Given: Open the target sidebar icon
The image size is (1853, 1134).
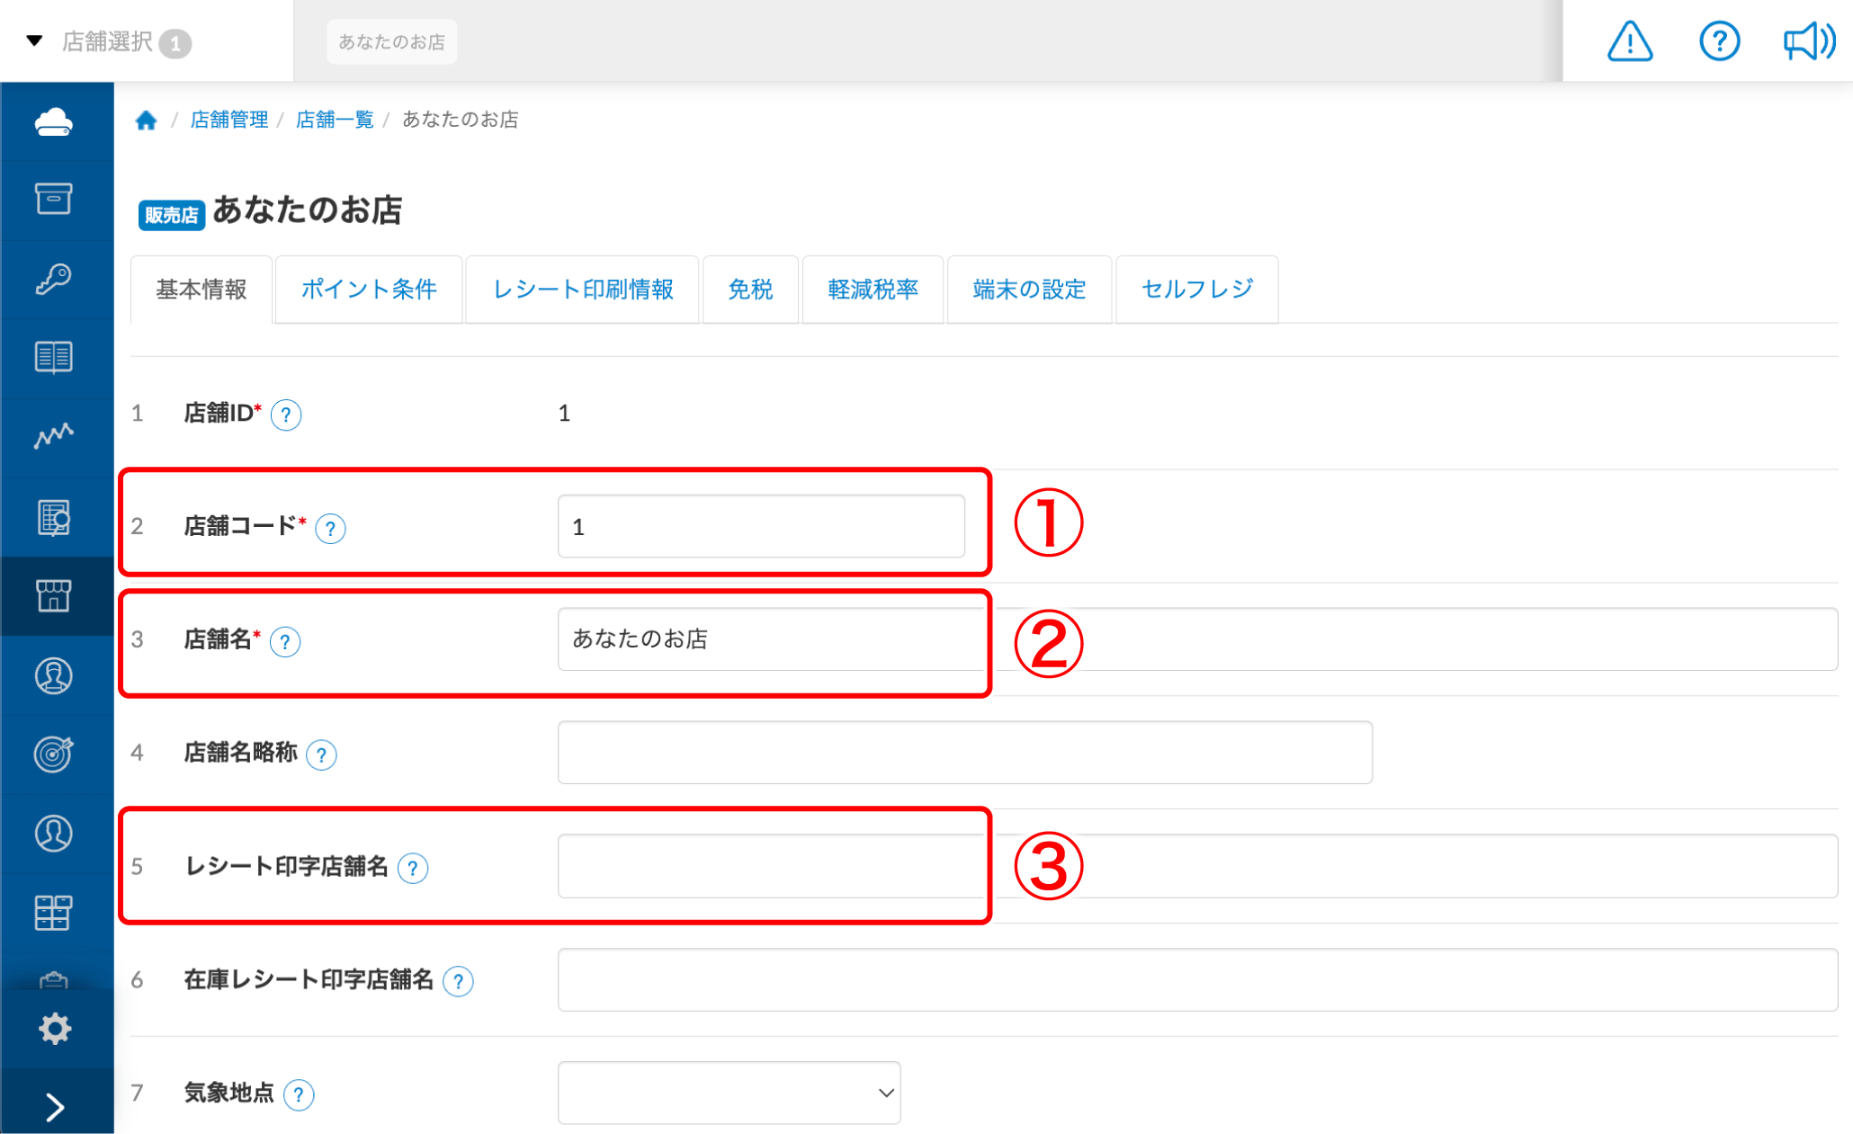Looking at the screenshot, I should point(54,754).
